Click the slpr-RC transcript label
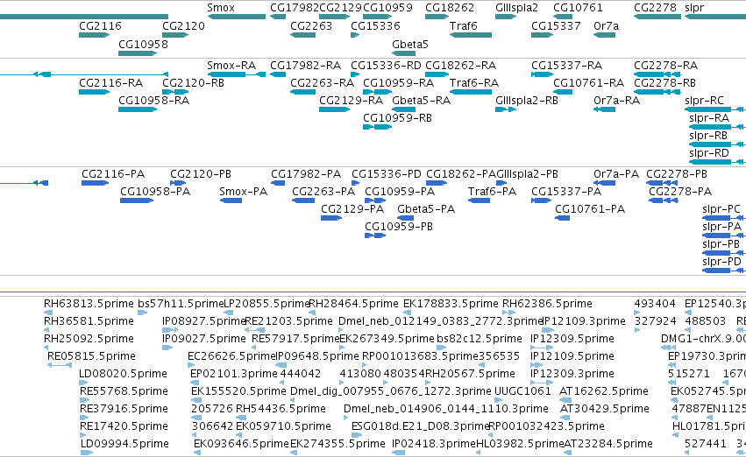Screen dimensions: 746x457 click(x=704, y=101)
